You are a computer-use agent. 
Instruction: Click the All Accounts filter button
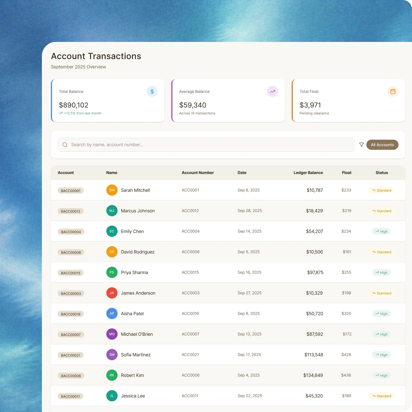[x=382, y=145]
